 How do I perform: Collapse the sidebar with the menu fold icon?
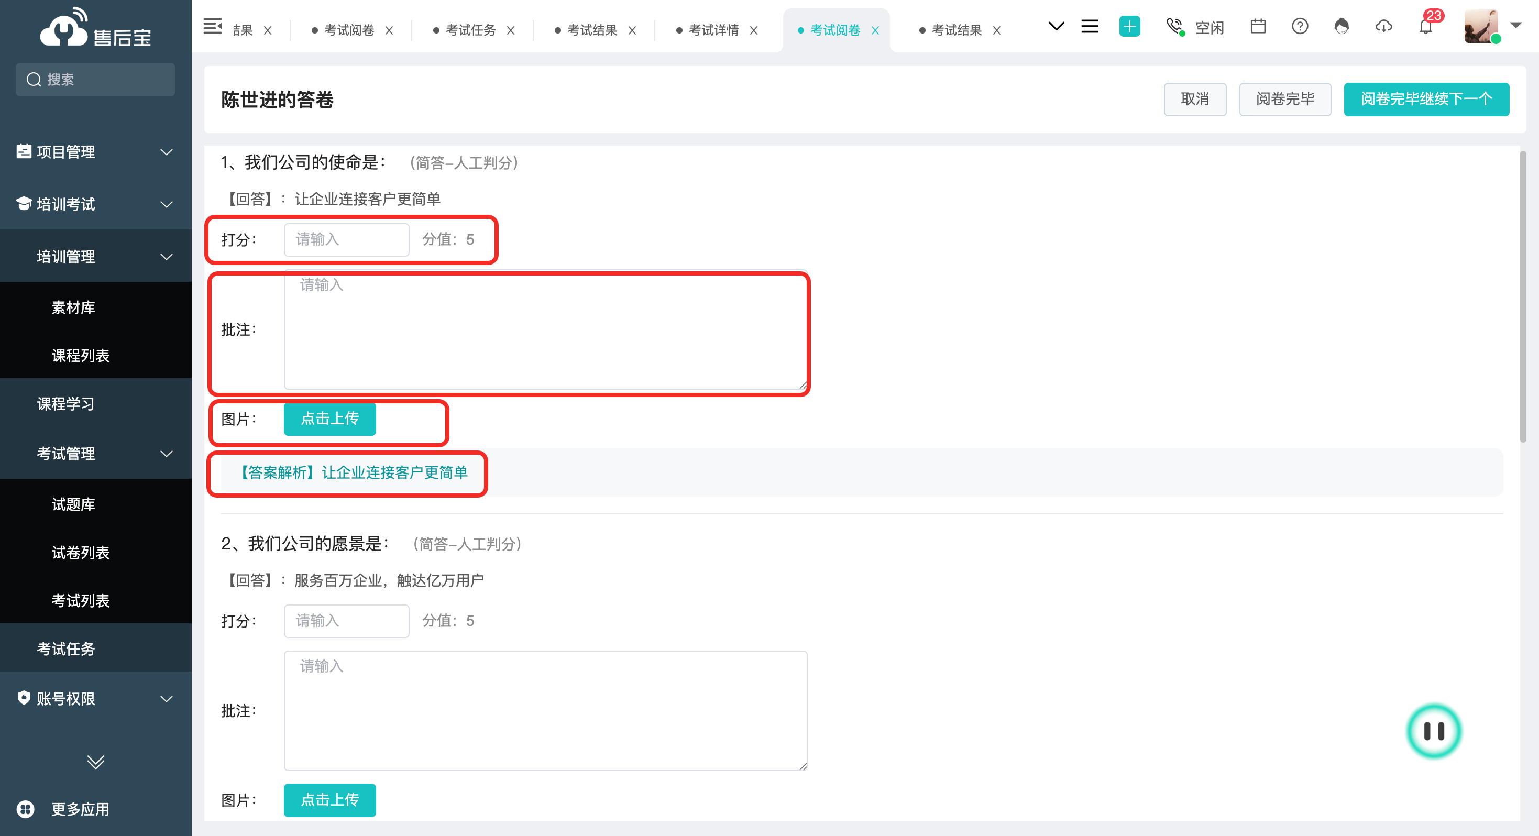tap(213, 27)
